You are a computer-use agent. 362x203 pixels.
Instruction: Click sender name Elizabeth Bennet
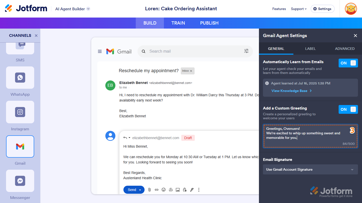click(x=133, y=83)
